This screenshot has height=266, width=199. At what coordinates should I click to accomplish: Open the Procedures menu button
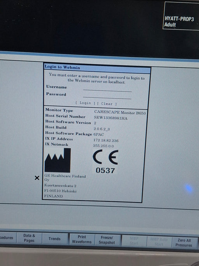tap(7, 238)
